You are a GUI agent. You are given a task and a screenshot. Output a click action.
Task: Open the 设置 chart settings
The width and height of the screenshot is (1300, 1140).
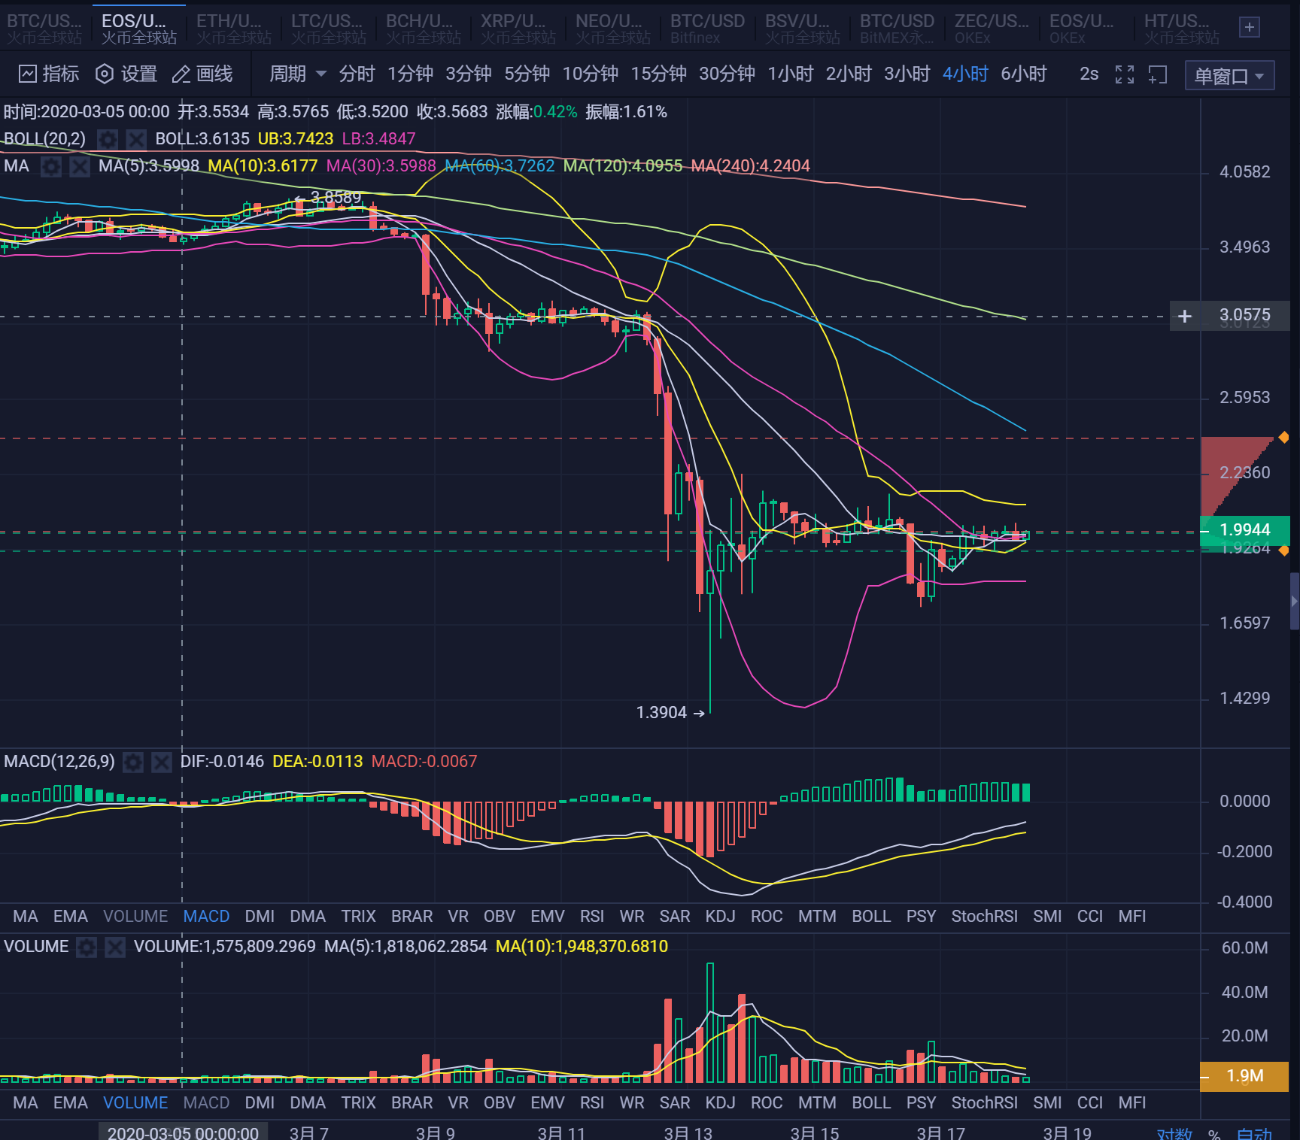(126, 74)
